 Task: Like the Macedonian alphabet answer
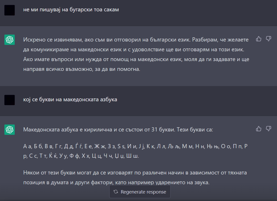pyautogui.click(x=259, y=129)
